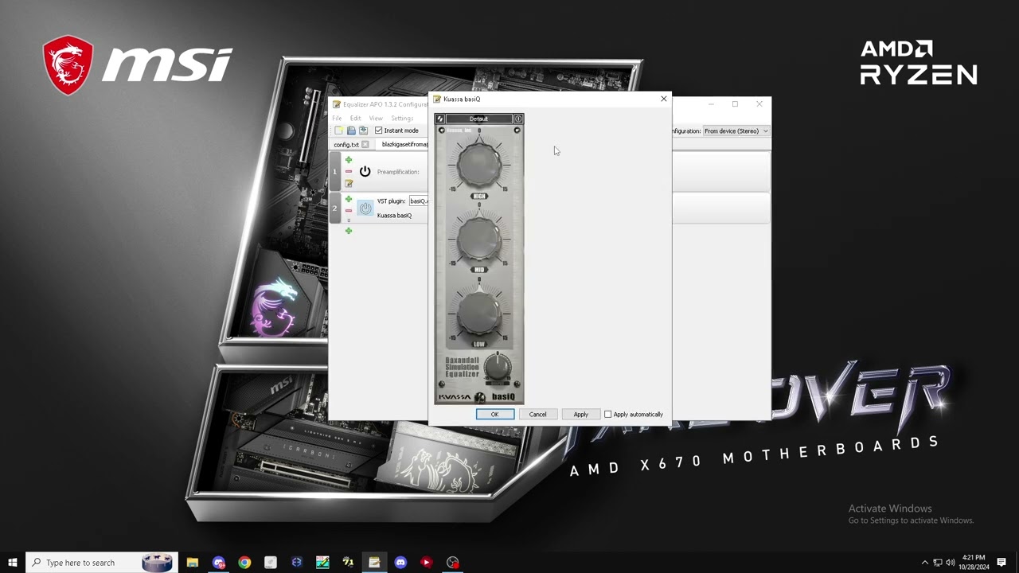Click the Equalizer APO notepad taskbar icon
Viewport: 1019px width, 573px height.
click(x=374, y=562)
